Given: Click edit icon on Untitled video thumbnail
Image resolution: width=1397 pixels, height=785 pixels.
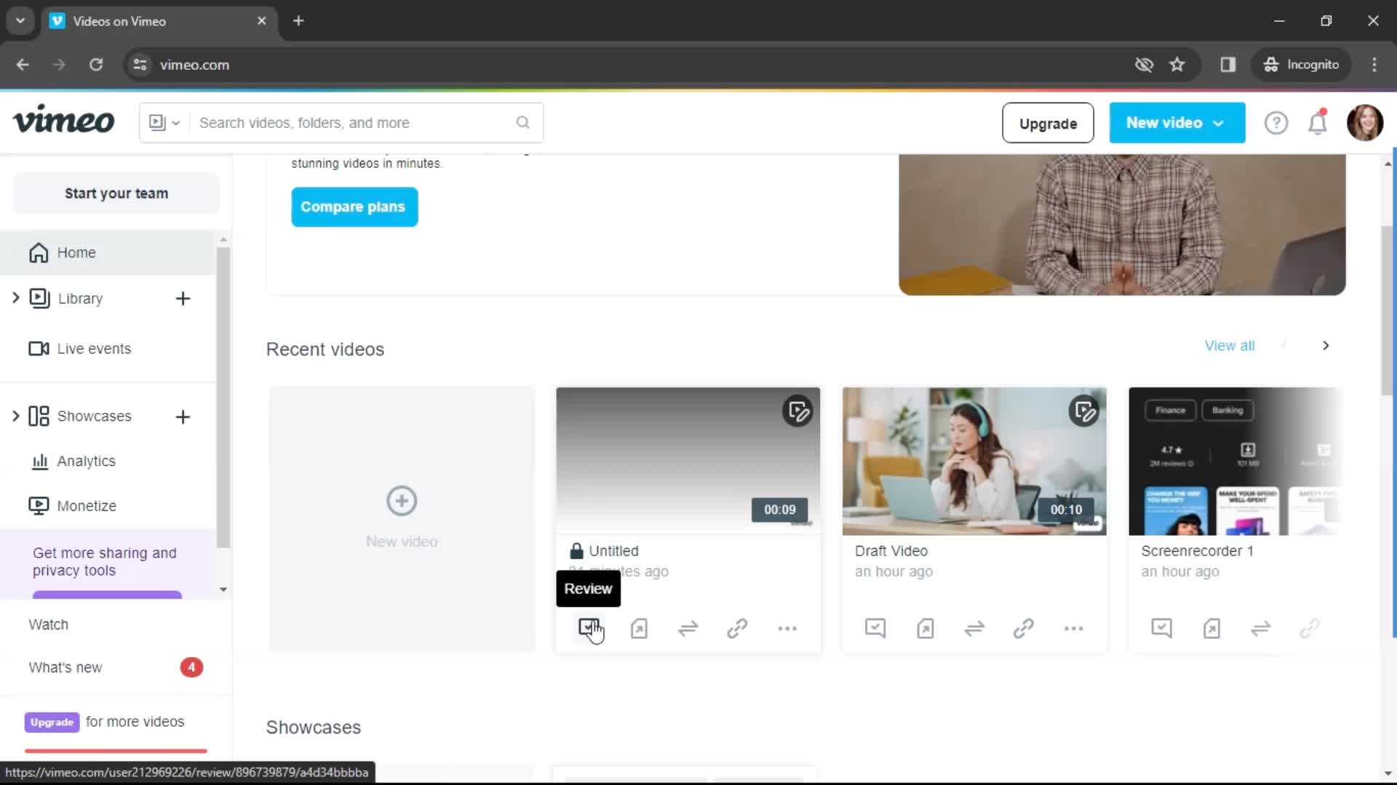Looking at the screenshot, I should pyautogui.click(x=798, y=411).
